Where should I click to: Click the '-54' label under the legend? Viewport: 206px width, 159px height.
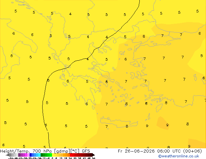point(10,158)
